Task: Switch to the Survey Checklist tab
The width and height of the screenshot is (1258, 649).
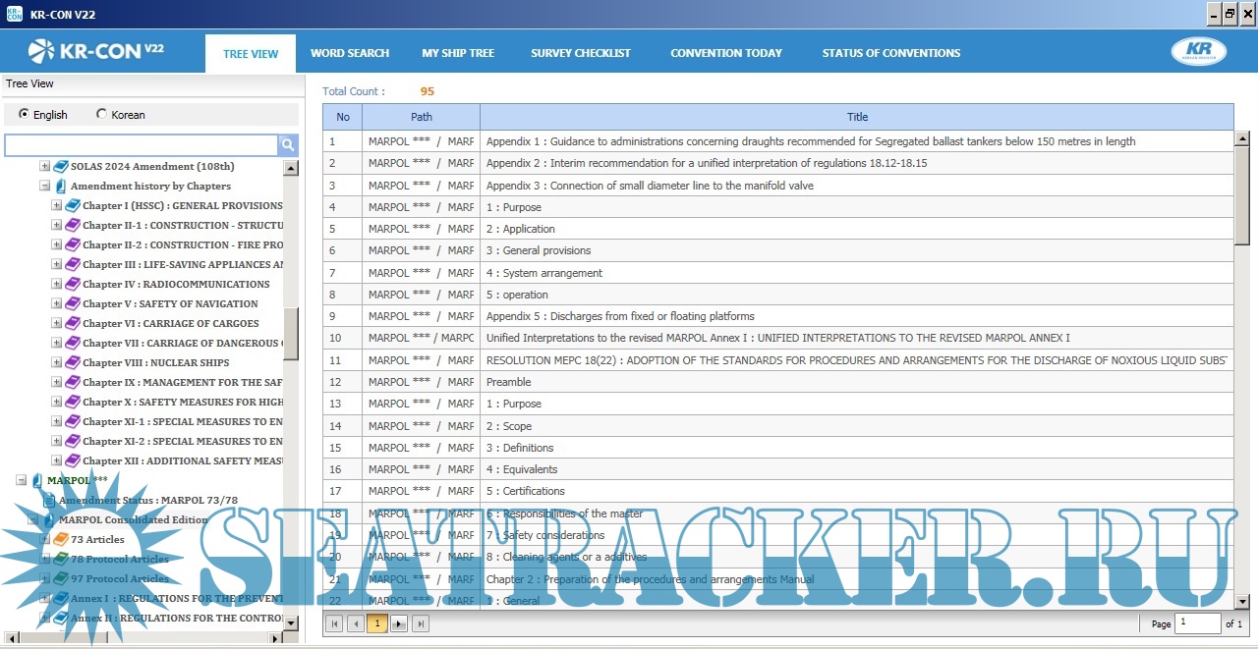Action: click(581, 53)
